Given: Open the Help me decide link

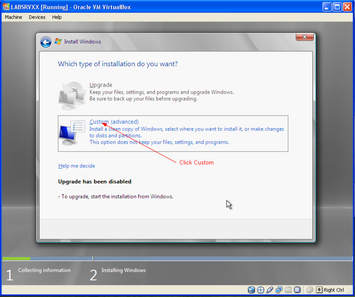Looking at the screenshot, I should 76,166.
